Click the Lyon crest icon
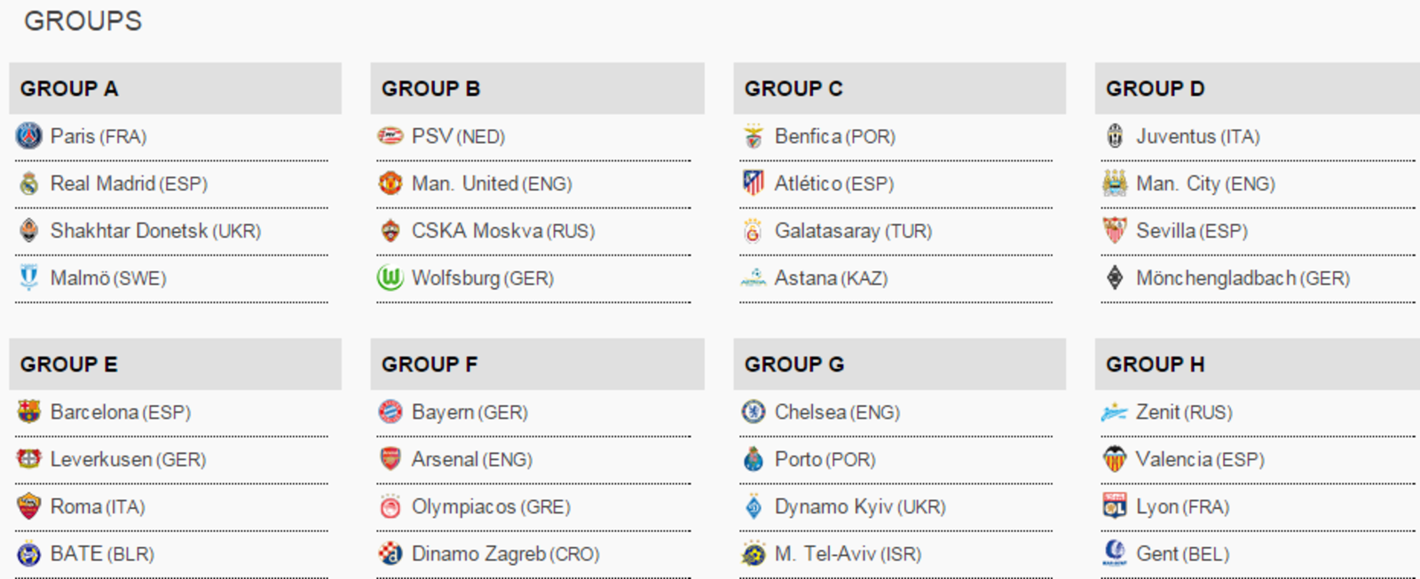Viewport: 1420px width, 579px height. [x=1115, y=506]
